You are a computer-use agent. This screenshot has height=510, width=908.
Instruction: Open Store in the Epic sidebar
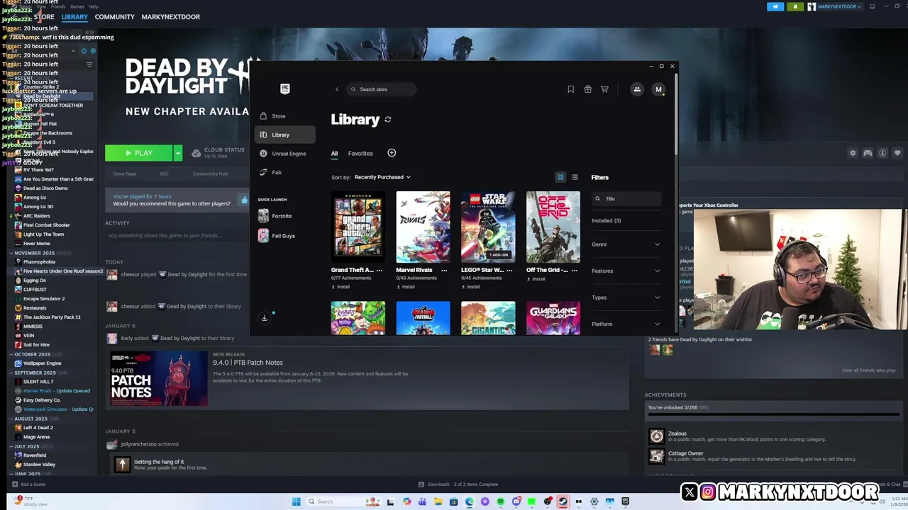pyautogui.click(x=284, y=116)
